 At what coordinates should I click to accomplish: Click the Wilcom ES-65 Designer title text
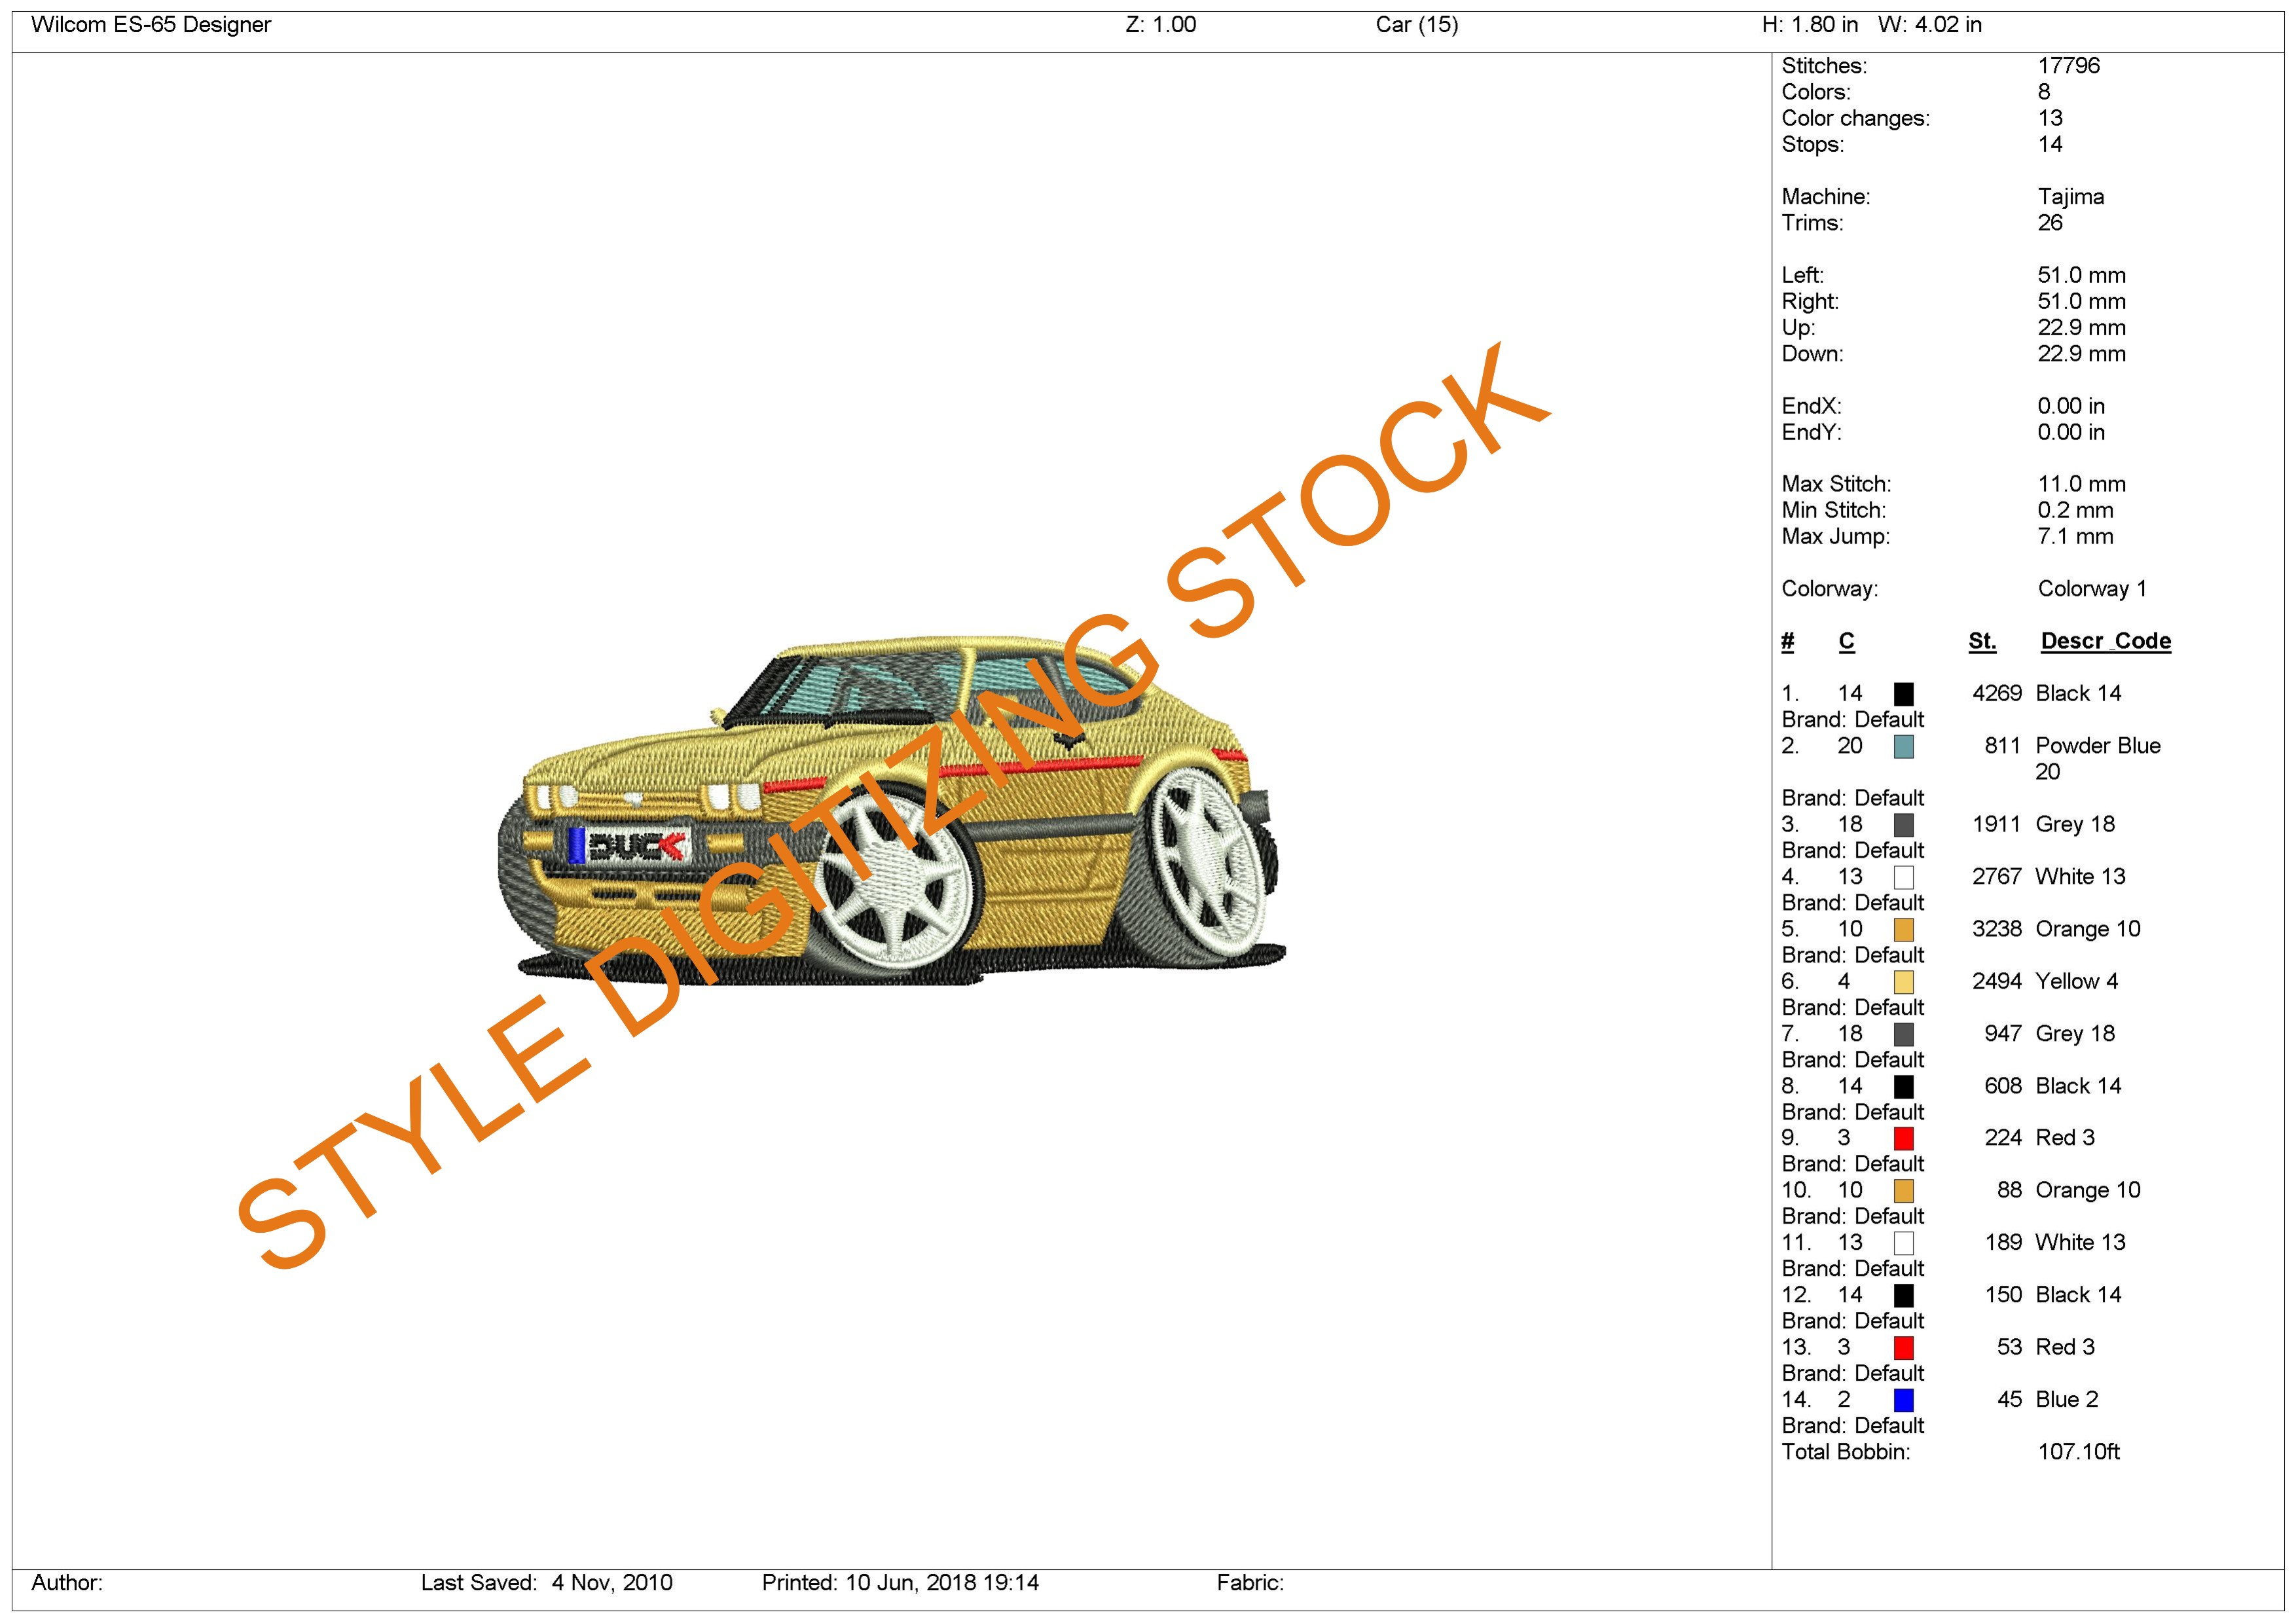pyautogui.click(x=151, y=25)
